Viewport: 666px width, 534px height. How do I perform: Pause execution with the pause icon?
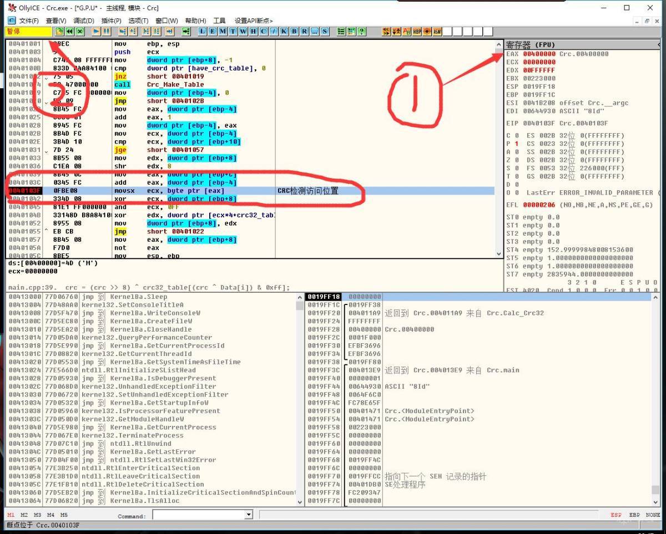point(106,31)
